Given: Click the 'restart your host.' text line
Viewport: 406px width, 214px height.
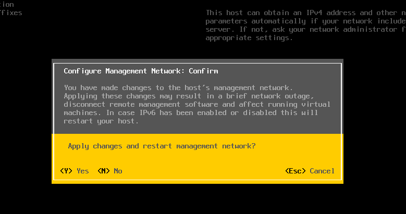Looking at the screenshot, I should point(101,121).
